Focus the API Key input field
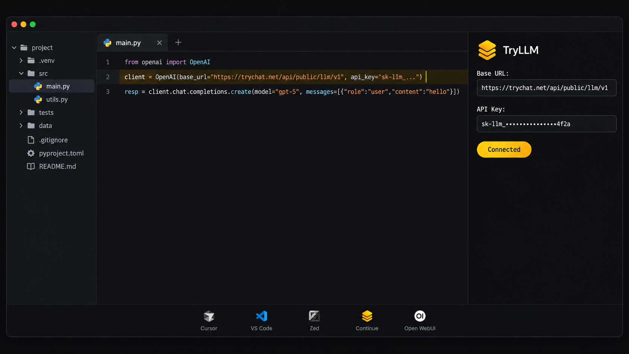Screen dimensions: 629x354 tap(547, 124)
